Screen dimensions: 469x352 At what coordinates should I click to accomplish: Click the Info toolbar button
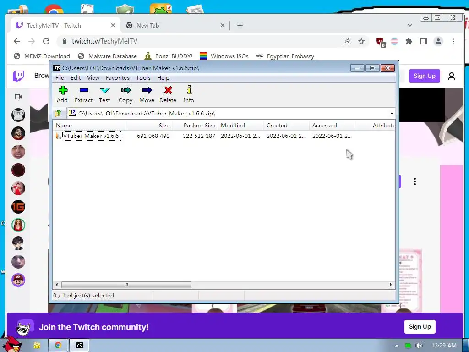[189, 94]
